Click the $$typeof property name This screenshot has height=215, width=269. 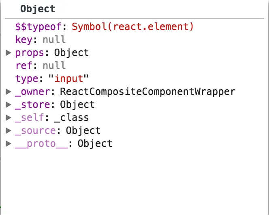(38, 27)
